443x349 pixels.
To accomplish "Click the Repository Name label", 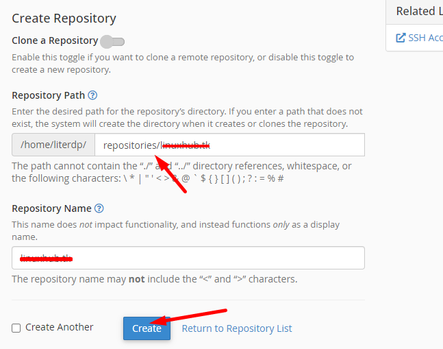I will tap(52, 208).
